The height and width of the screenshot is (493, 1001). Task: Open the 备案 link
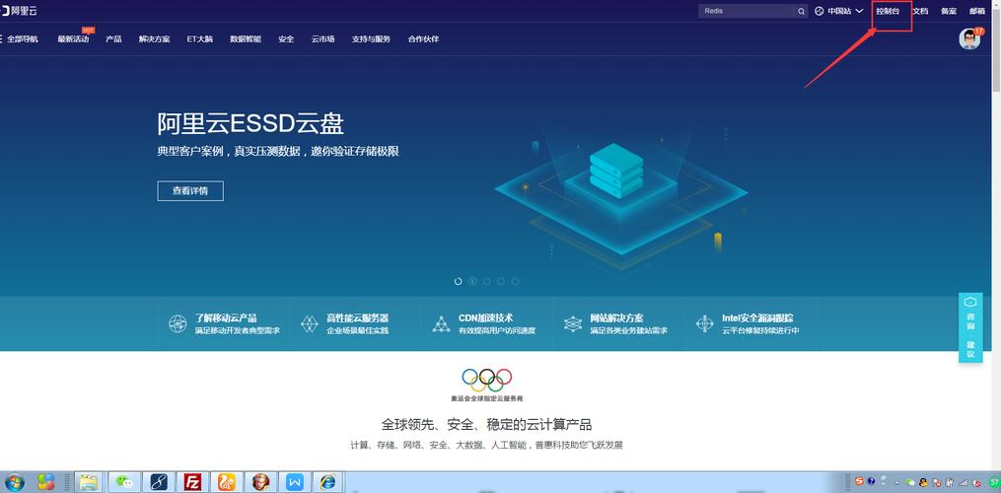coord(949,11)
